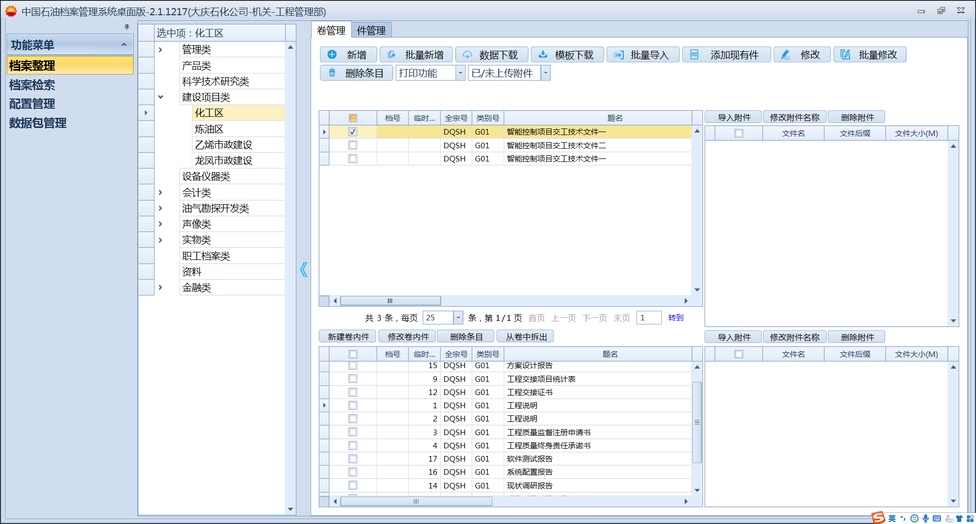The height and width of the screenshot is (524, 976).
Task: Click the 批量修改 batch edit icon
Action: pyautogui.click(x=846, y=54)
